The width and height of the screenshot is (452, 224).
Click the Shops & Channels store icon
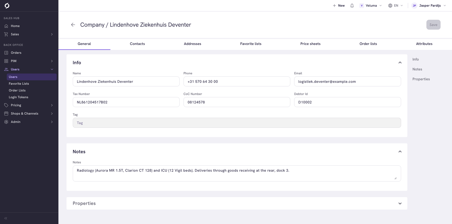(x=6, y=114)
